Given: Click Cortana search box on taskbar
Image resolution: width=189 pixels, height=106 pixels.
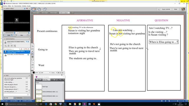Looking at the screenshot, I should (21, 104).
